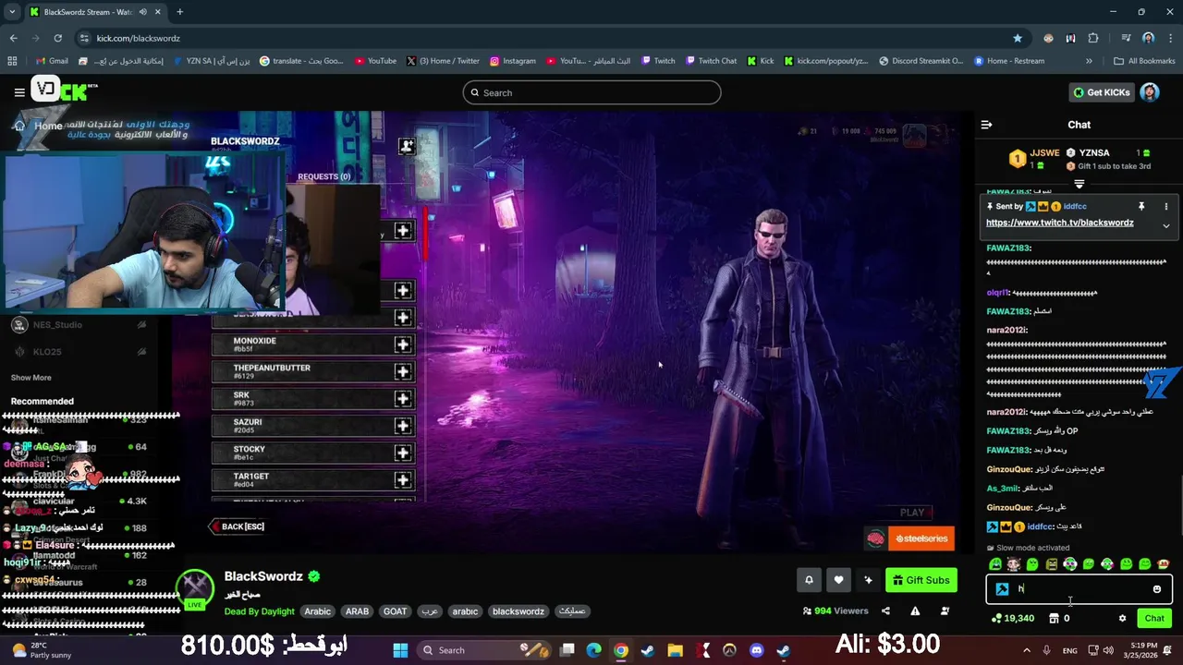This screenshot has width=1183, height=665.
Task: Click the first green emote above chat input
Action: 995,564
